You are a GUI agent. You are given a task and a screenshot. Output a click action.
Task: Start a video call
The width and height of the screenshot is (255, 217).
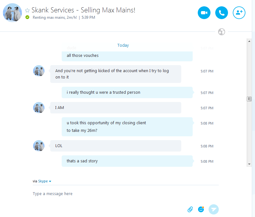pos(204,13)
